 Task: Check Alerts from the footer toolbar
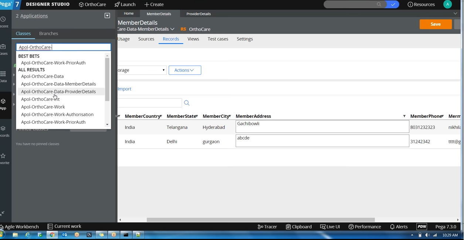[399, 226]
